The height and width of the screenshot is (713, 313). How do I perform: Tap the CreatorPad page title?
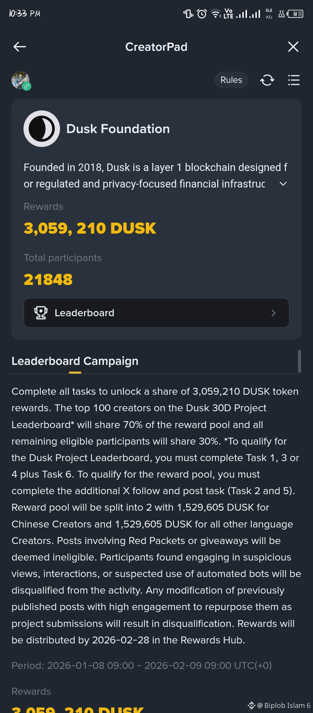click(156, 47)
